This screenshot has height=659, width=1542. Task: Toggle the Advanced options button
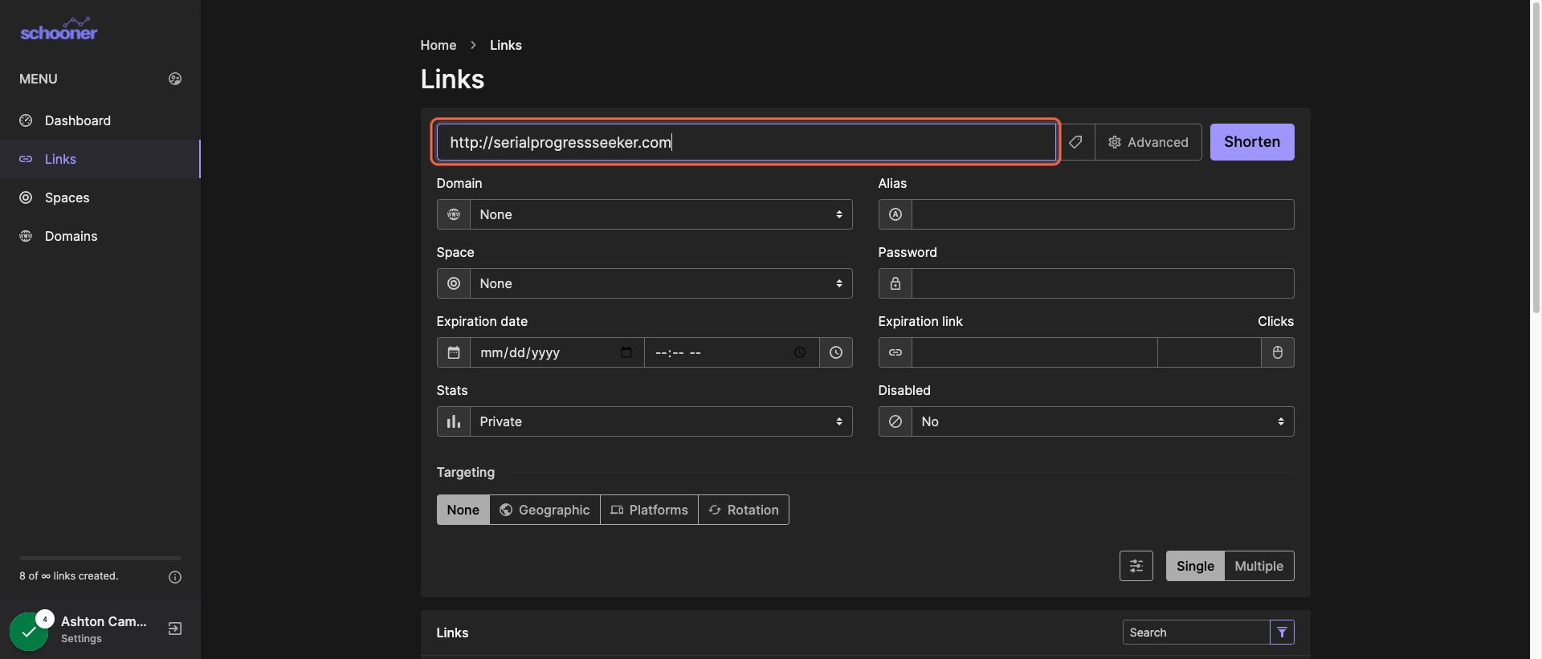click(x=1148, y=142)
